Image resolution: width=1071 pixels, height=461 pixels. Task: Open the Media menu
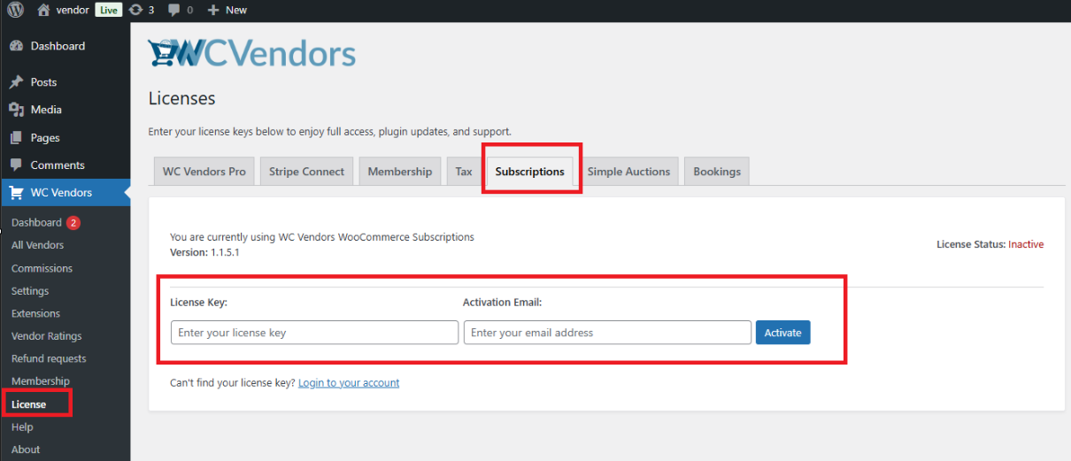click(46, 110)
